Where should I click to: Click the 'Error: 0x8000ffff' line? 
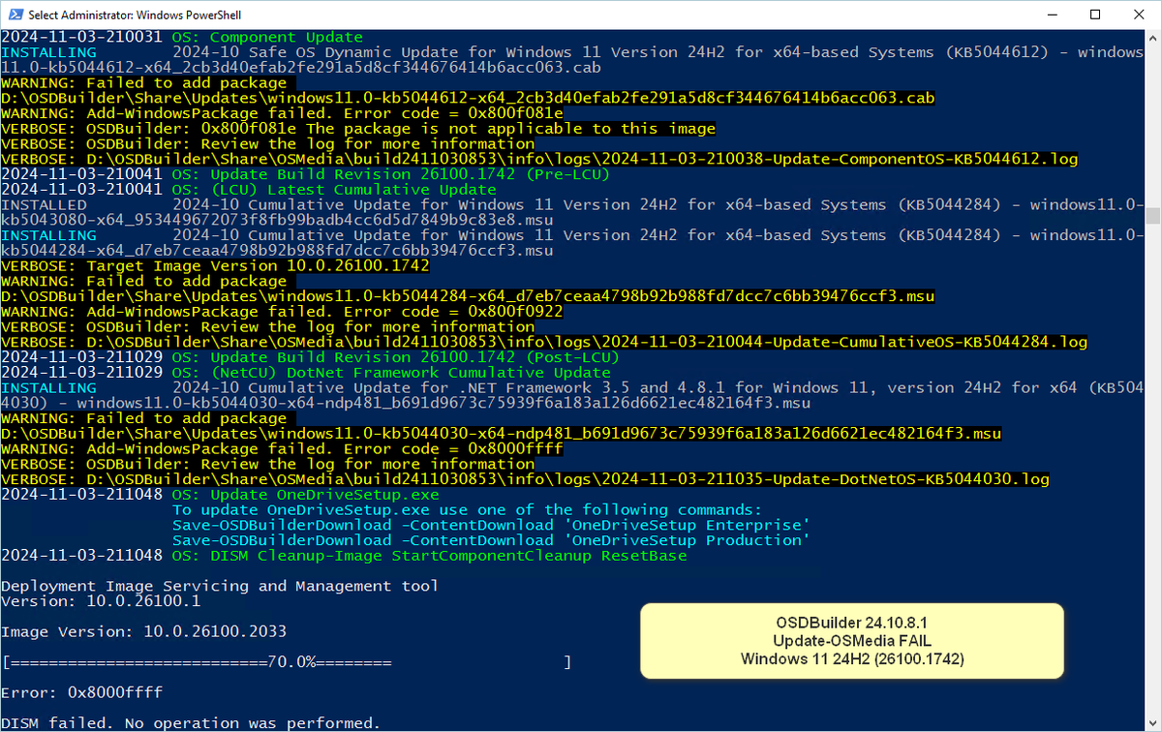click(x=82, y=692)
